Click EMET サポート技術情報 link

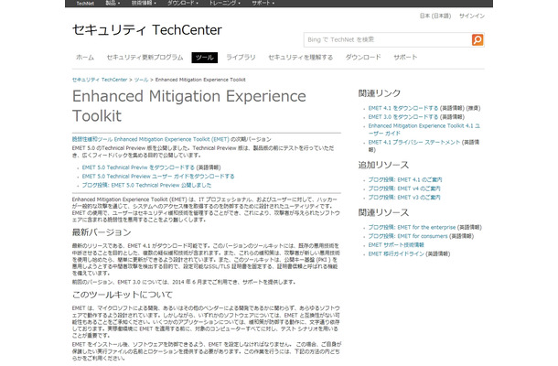(396, 245)
